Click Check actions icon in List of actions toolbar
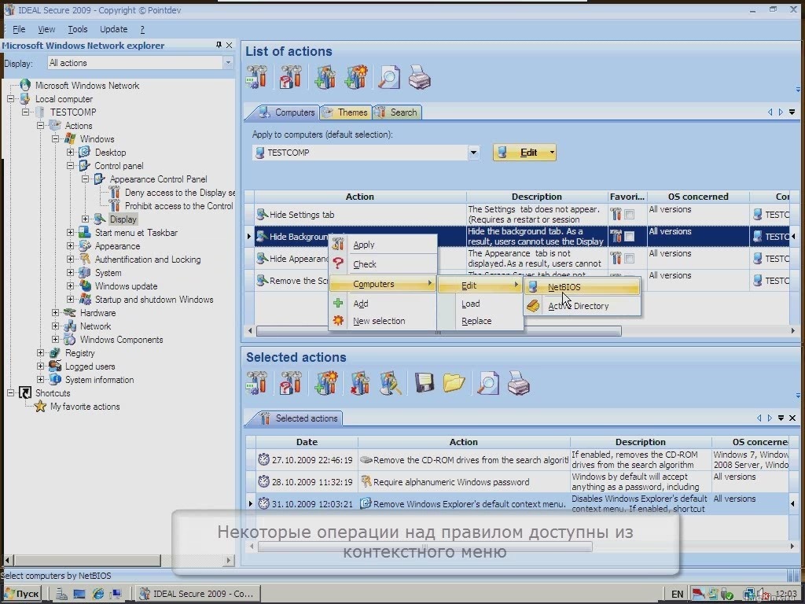The image size is (805, 604). click(291, 77)
